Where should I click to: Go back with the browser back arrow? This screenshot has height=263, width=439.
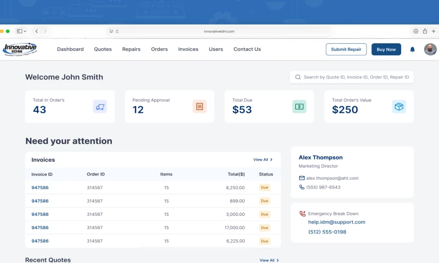pyautogui.click(x=37, y=31)
